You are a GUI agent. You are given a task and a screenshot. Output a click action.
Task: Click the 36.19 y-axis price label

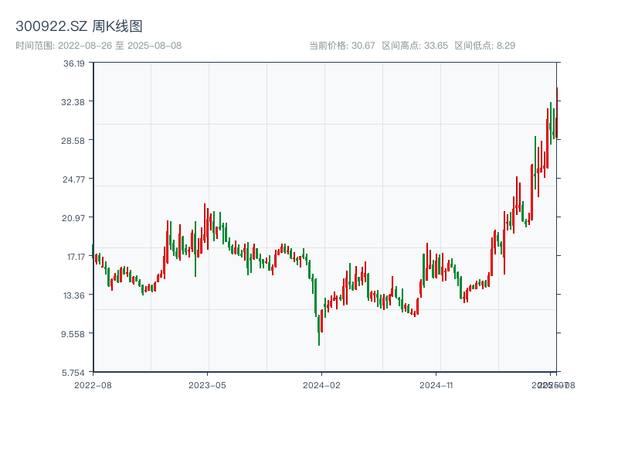[x=74, y=63]
